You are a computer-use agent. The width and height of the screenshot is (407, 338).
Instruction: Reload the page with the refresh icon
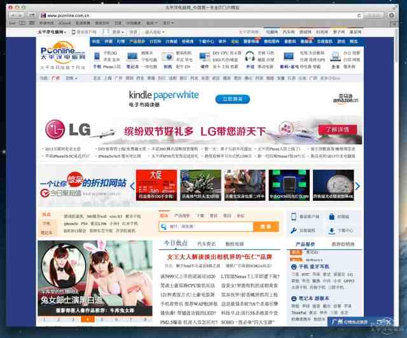tap(359, 15)
